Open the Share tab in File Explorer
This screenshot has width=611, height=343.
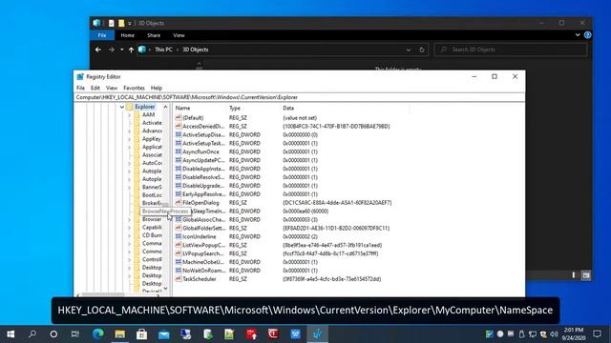click(x=154, y=35)
